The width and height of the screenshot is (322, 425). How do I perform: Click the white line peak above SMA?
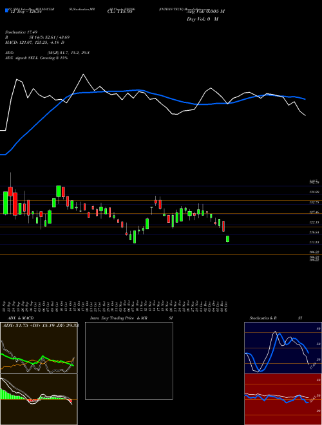point(83,74)
